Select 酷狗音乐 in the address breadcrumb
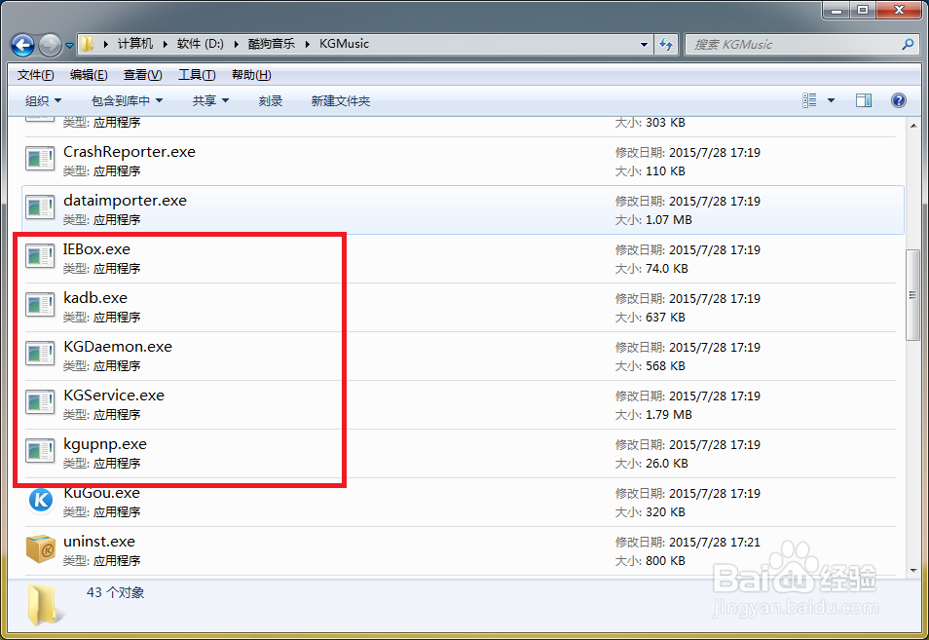Image resolution: width=929 pixels, height=640 pixels. coord(272,44)
